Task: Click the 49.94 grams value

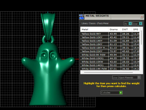Action: (x=113, y=55)
